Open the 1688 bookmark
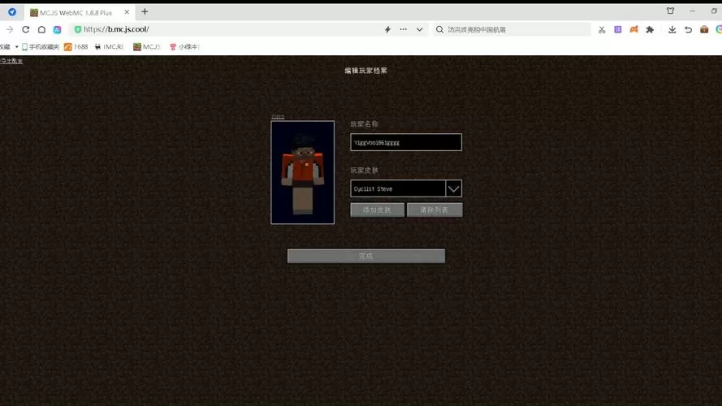The width and height of the screenshot is (722, 406). [76, 46]
